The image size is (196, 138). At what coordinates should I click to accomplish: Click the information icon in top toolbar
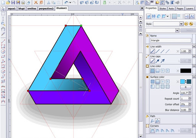[172, 2]
